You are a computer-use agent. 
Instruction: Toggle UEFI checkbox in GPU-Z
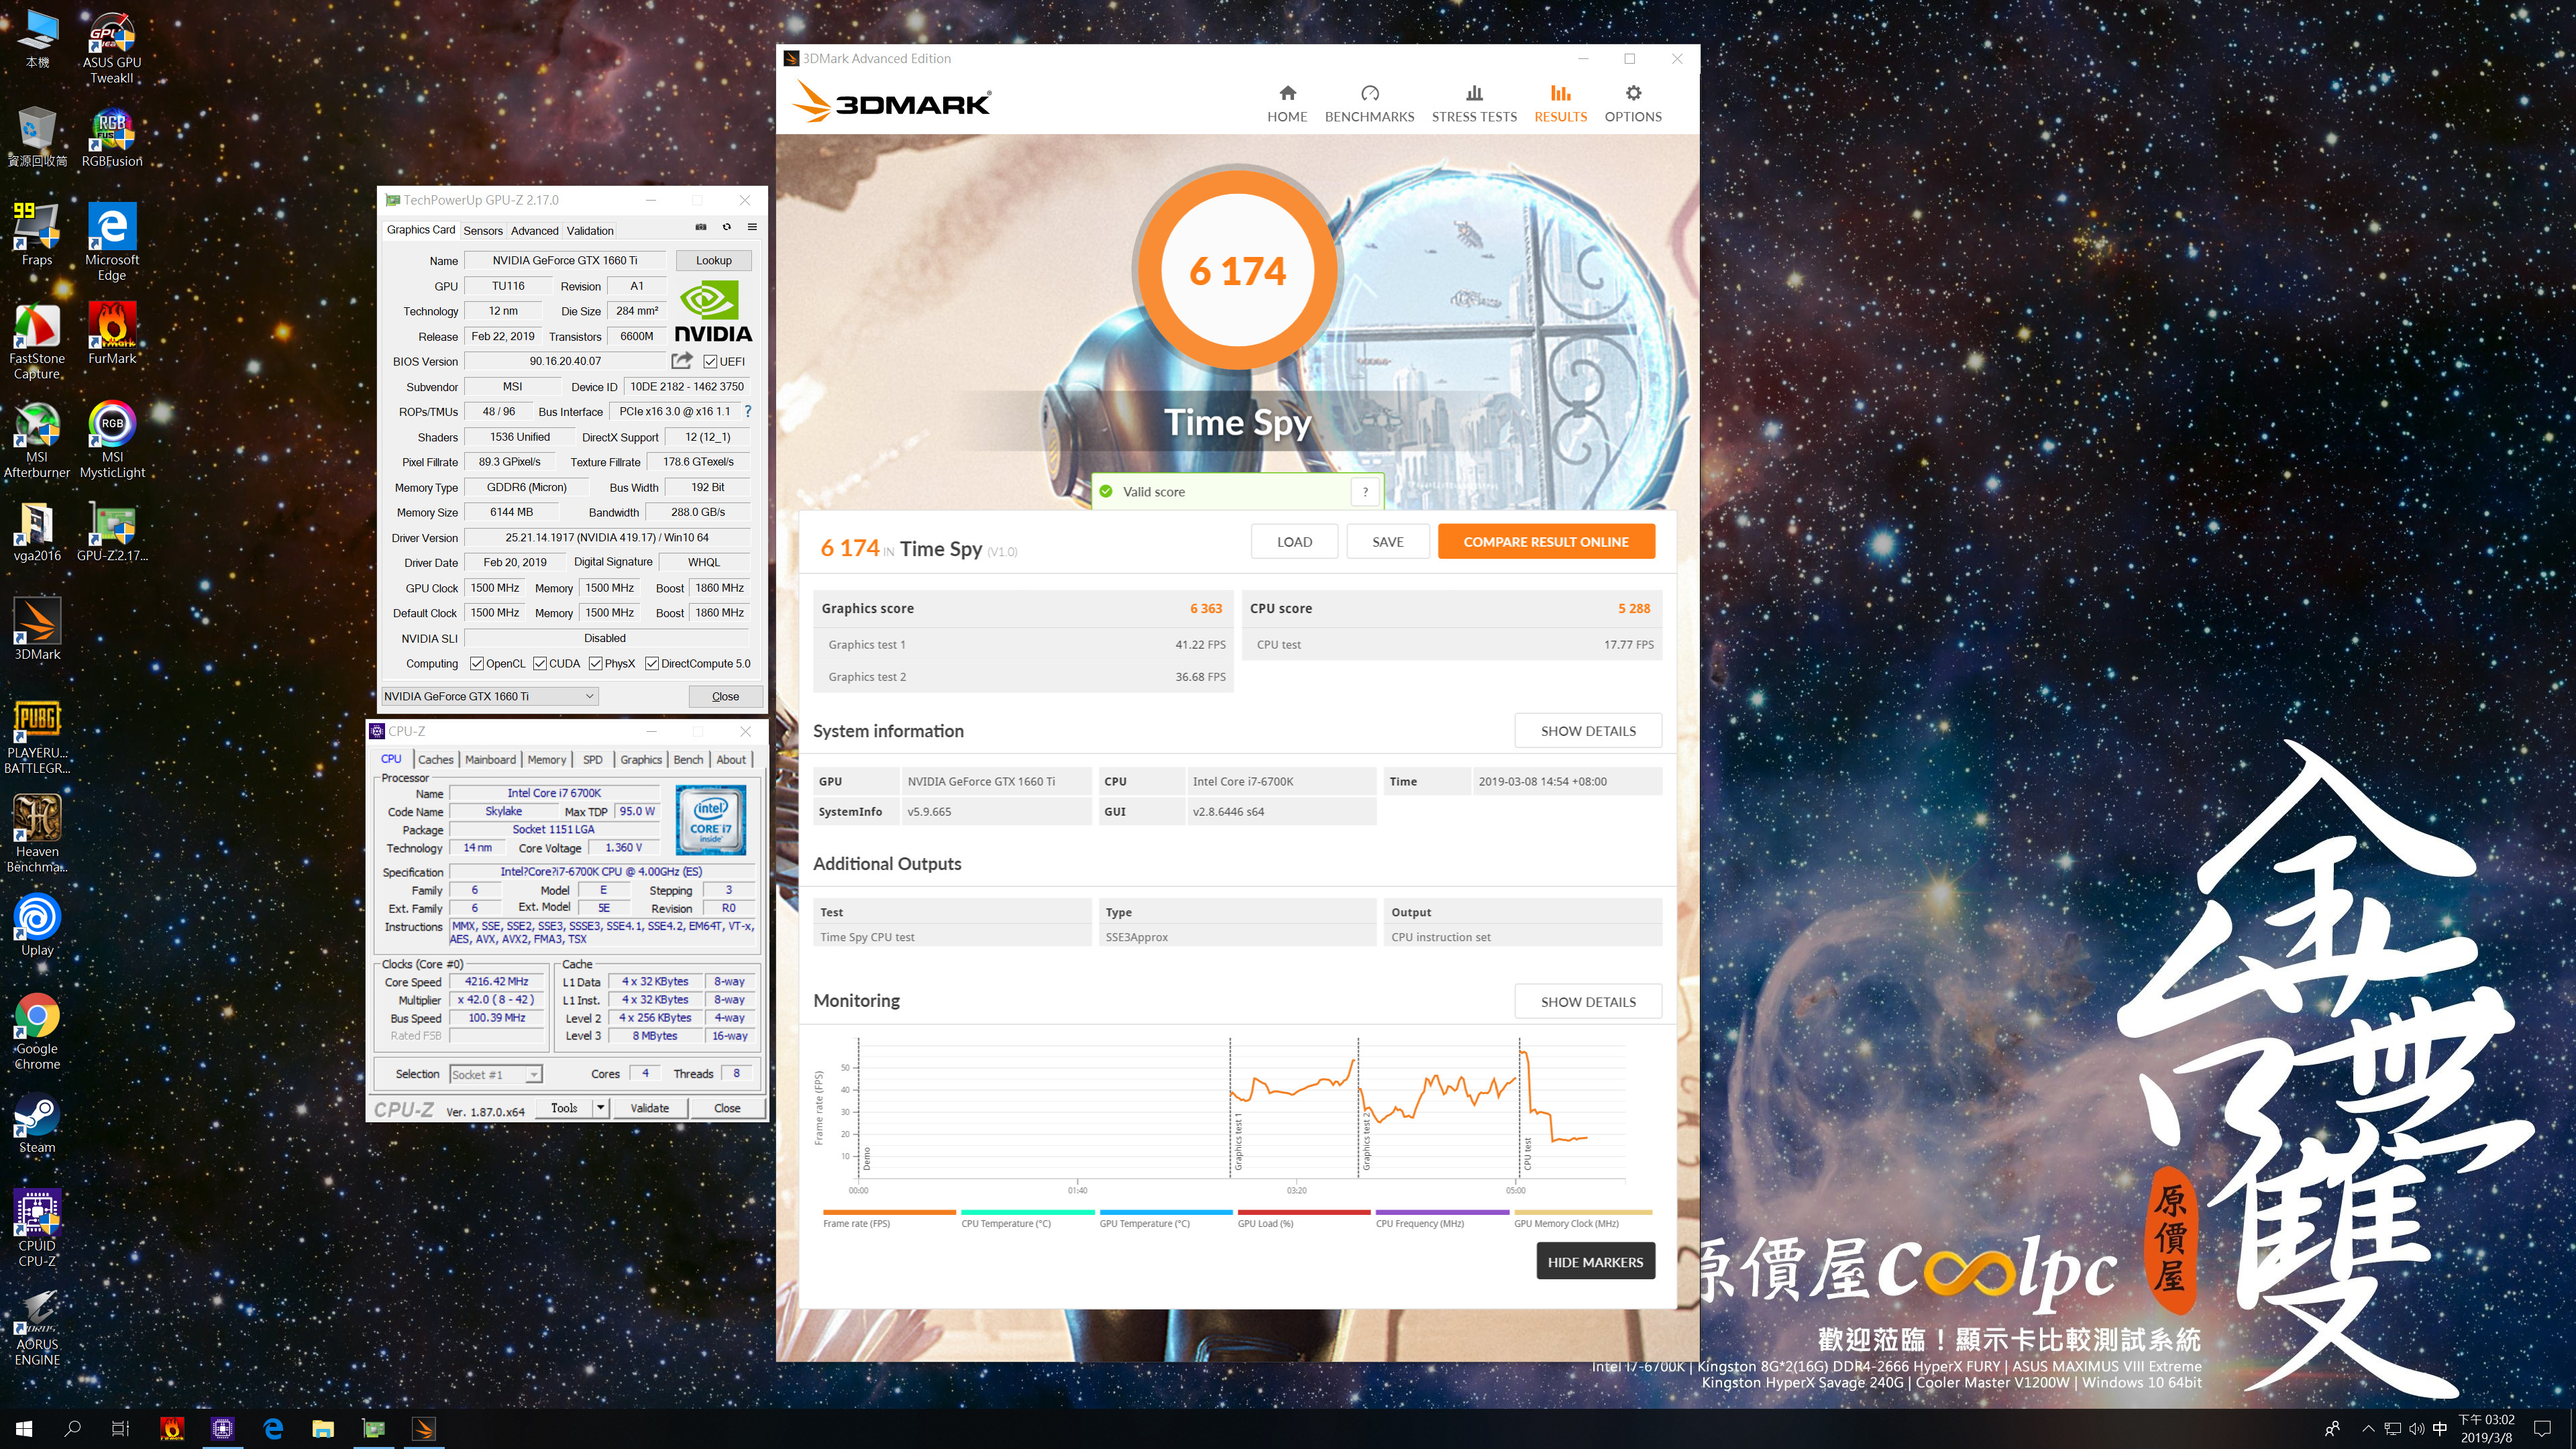click(x=710, y=361)
